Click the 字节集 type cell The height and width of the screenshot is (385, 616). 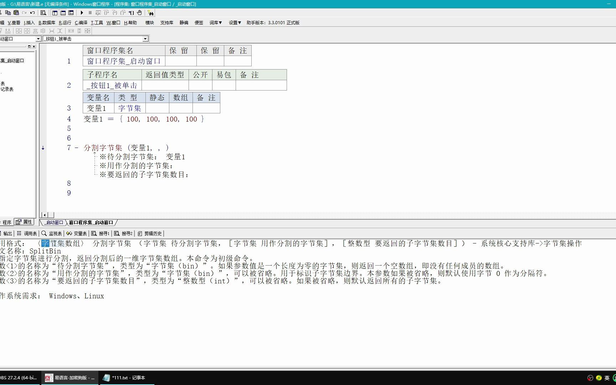click(130, 108)
